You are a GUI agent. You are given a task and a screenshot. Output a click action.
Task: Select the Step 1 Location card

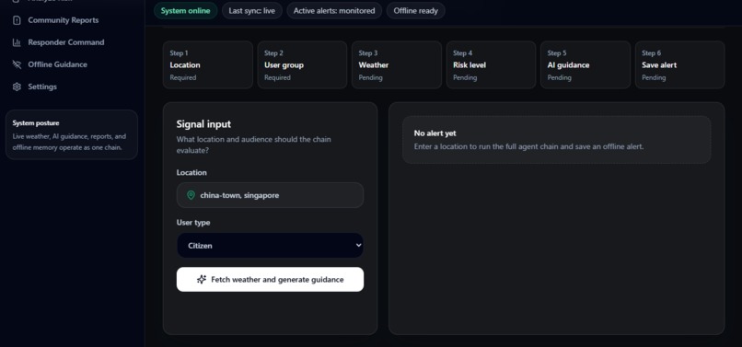tap(208, 64)
